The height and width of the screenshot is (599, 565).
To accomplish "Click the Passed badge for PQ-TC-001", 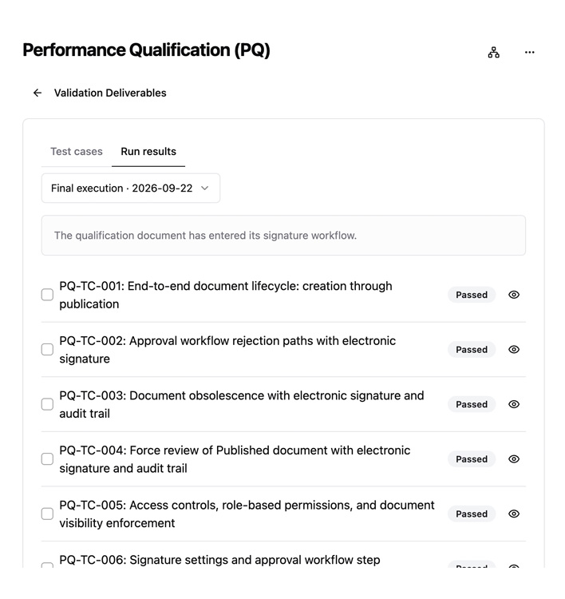I will pyautogui.click(x=472, y=295).
